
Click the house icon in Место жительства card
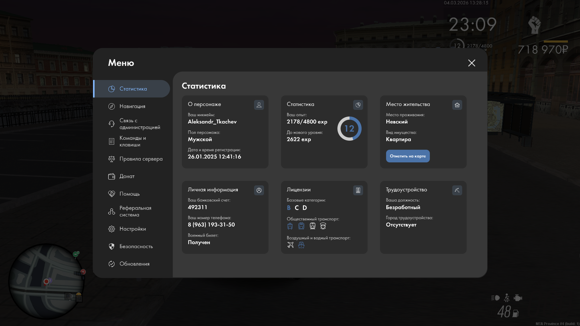[x=457, y=105]
